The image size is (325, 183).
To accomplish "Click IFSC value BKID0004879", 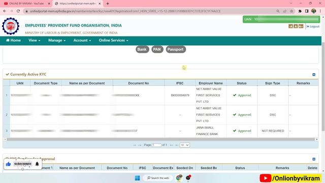I will point(180,95).
